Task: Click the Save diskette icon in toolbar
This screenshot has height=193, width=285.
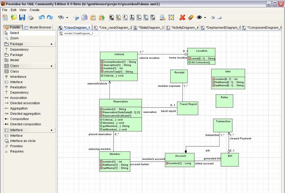Action: click(22, 17)
